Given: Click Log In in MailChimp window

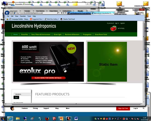Looking at the screenshot, I should point(136,108).
